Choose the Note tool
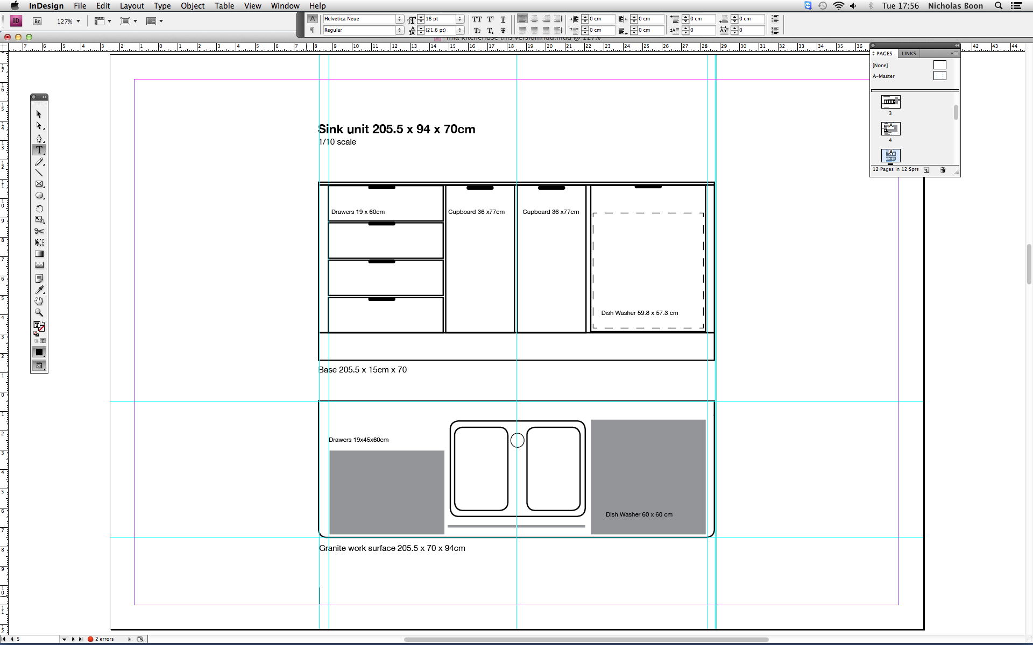 [x=39, y=278]
